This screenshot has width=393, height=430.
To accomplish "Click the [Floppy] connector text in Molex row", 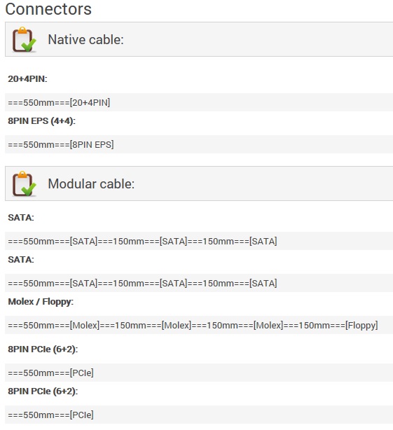I will [361, 325].
